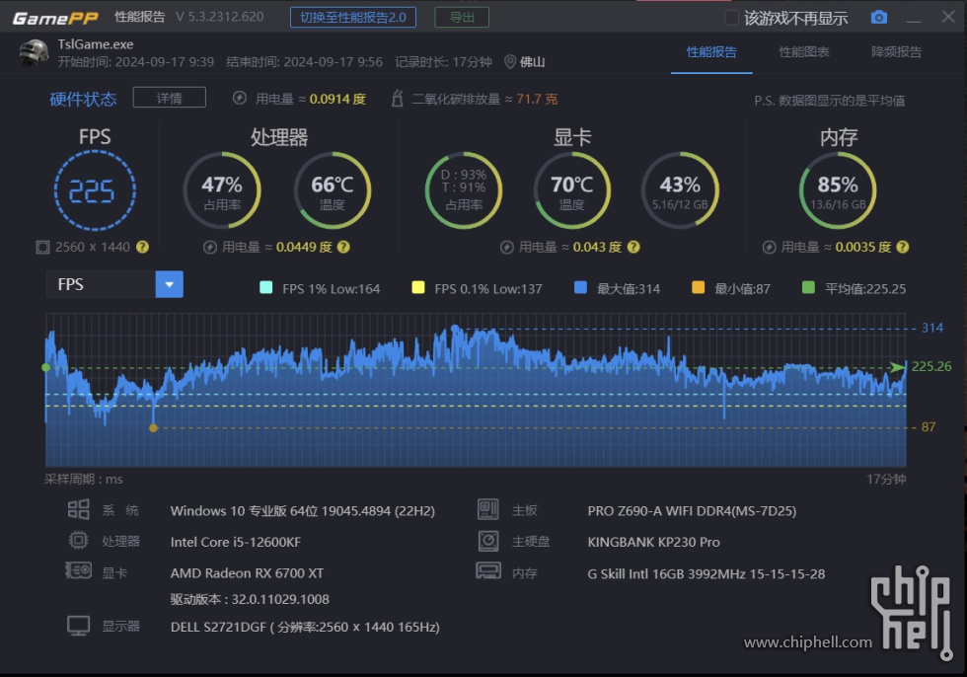Open help icon next to GPU 0.043 度
The image size is (967, 677).
tap(633, 248)
